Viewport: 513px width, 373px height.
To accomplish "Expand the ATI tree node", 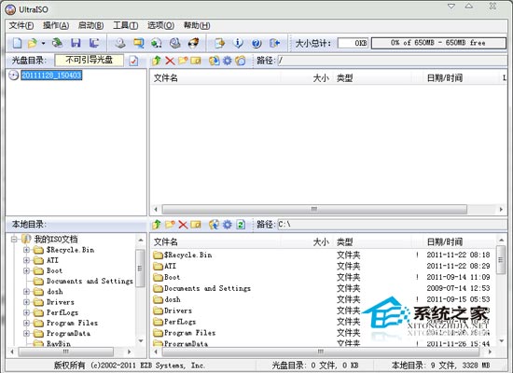I will point(27,260).
